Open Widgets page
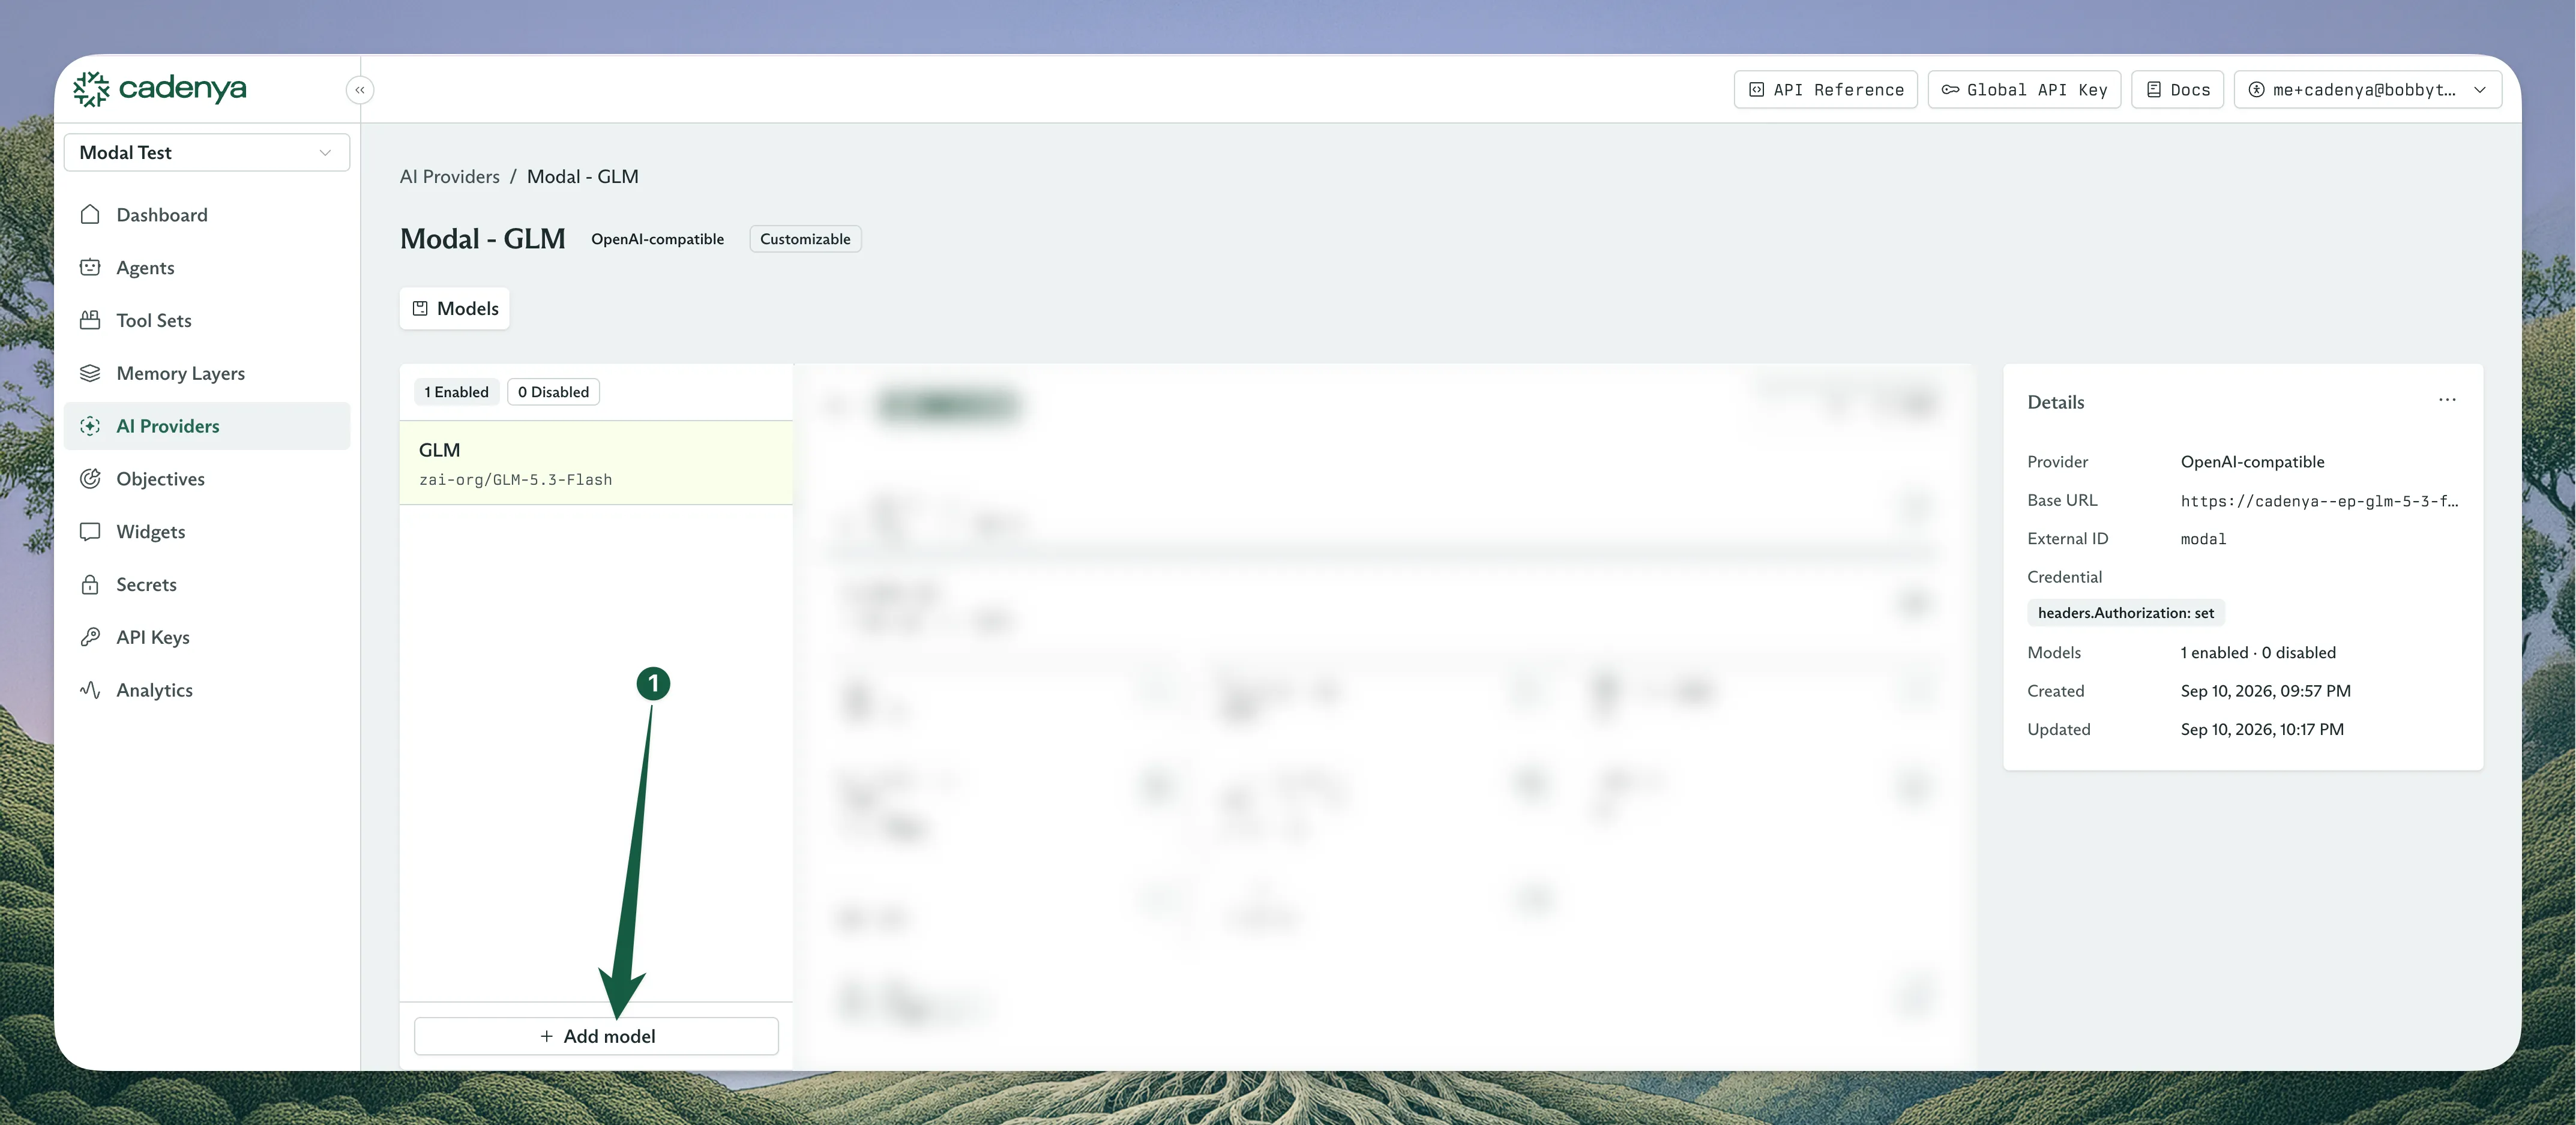Viewport: 2576px width, 1125px height. pos(207,532)
